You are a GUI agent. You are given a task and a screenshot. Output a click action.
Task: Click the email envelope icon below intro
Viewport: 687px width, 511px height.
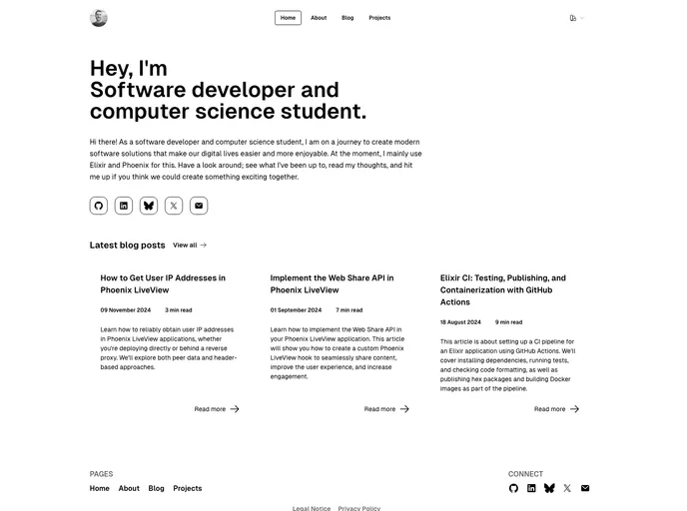(199, 206)
